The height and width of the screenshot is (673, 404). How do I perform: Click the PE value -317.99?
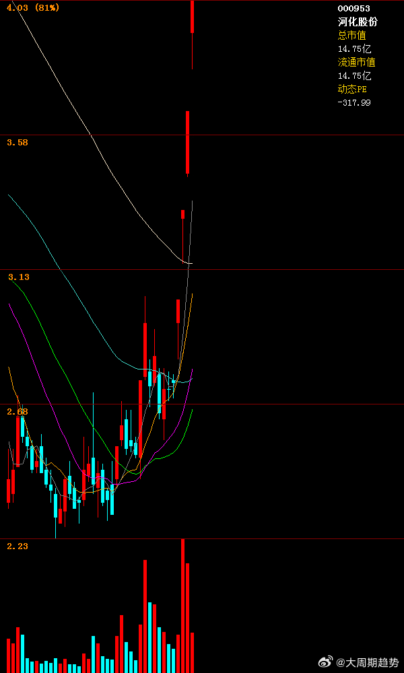(353, 102)
